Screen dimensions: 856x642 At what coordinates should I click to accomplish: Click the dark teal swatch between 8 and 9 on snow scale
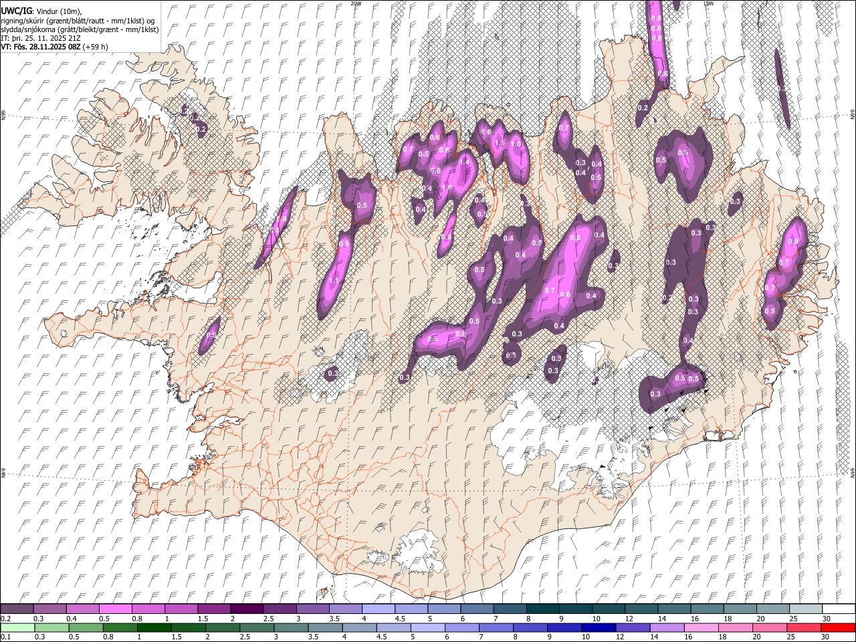(x=542, y=609)
